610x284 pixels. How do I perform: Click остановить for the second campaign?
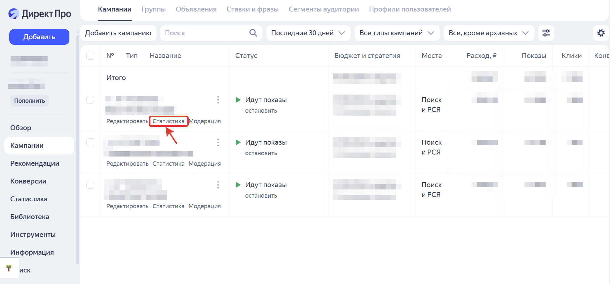(261, 153)
